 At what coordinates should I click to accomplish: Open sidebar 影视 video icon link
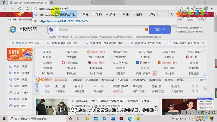(11, 73)
